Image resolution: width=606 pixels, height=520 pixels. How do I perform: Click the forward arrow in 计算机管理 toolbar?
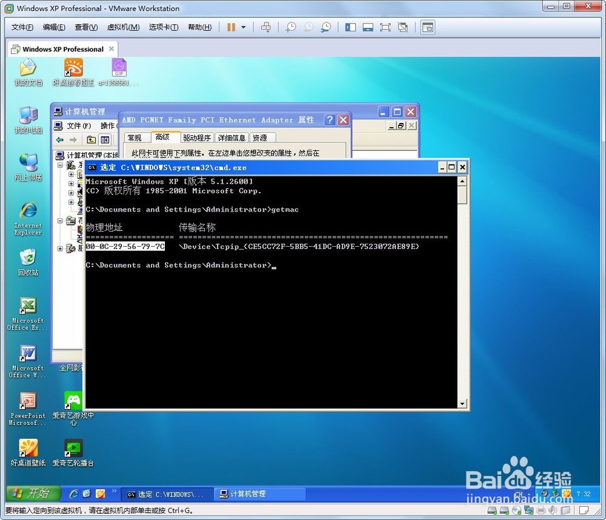tap(73, 140)
